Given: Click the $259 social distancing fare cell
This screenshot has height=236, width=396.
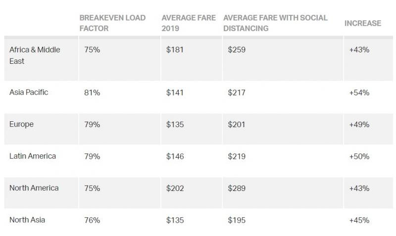Looking at the screenshot, I should pyautogui.click(x=237, y=49).
